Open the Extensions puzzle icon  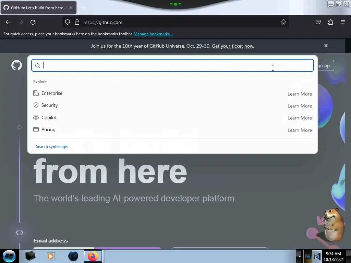point(330,22)
